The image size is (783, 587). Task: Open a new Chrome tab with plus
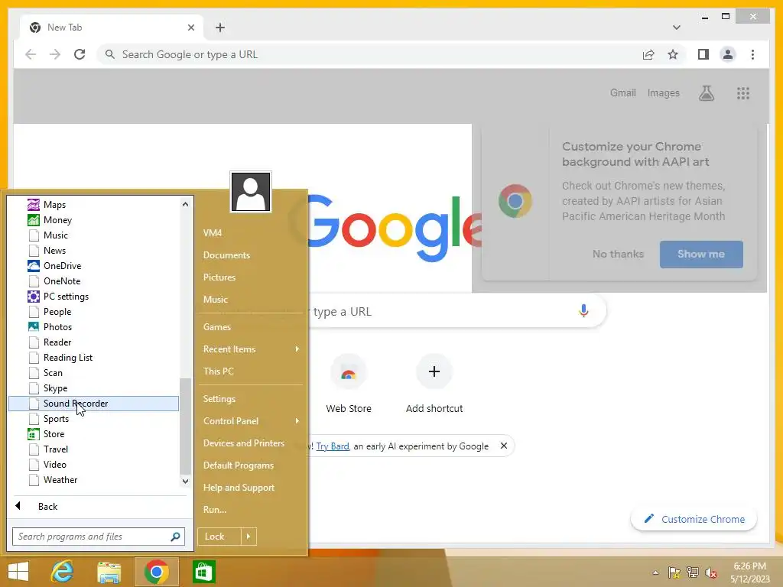click(220, 28)
